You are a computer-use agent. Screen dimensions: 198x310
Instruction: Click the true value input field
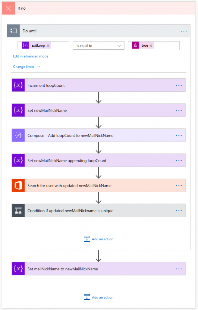pos(166,46)
